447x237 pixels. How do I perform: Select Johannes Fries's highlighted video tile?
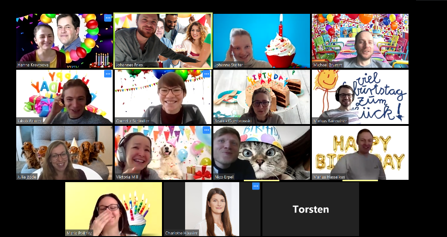point(163,41)
